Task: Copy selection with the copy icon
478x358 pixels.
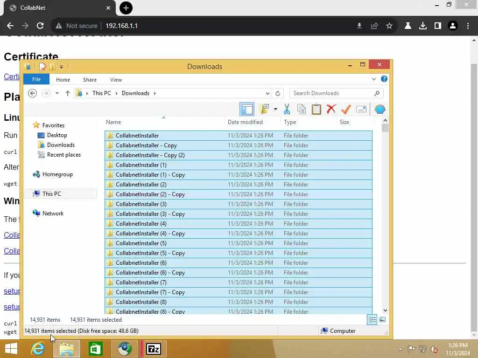Action: click(x=301, y=109)
